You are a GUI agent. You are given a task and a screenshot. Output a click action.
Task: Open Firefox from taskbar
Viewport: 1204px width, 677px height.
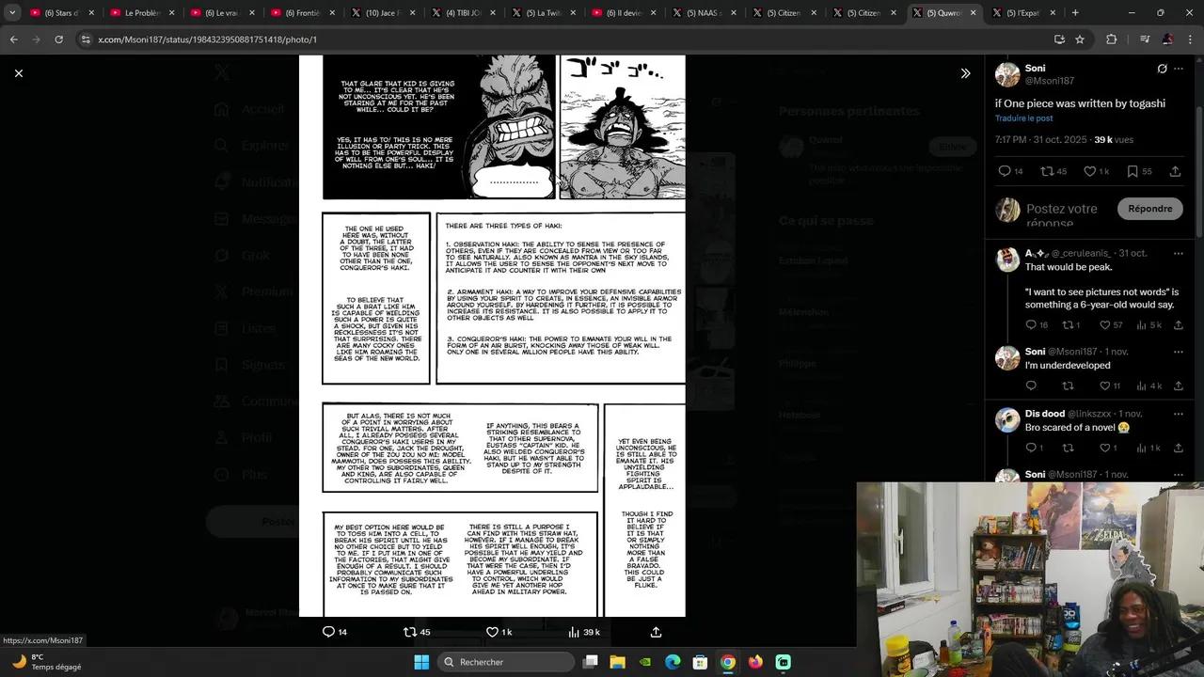click(x=755, y=662)
